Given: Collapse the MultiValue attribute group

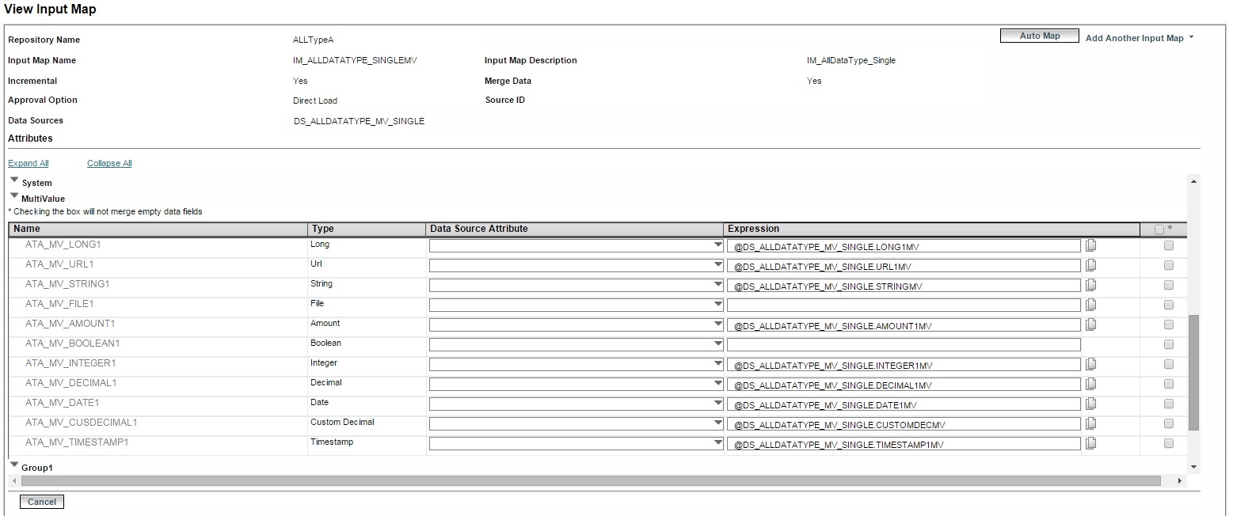Looking at the screenshot, I should coord(14,196).
